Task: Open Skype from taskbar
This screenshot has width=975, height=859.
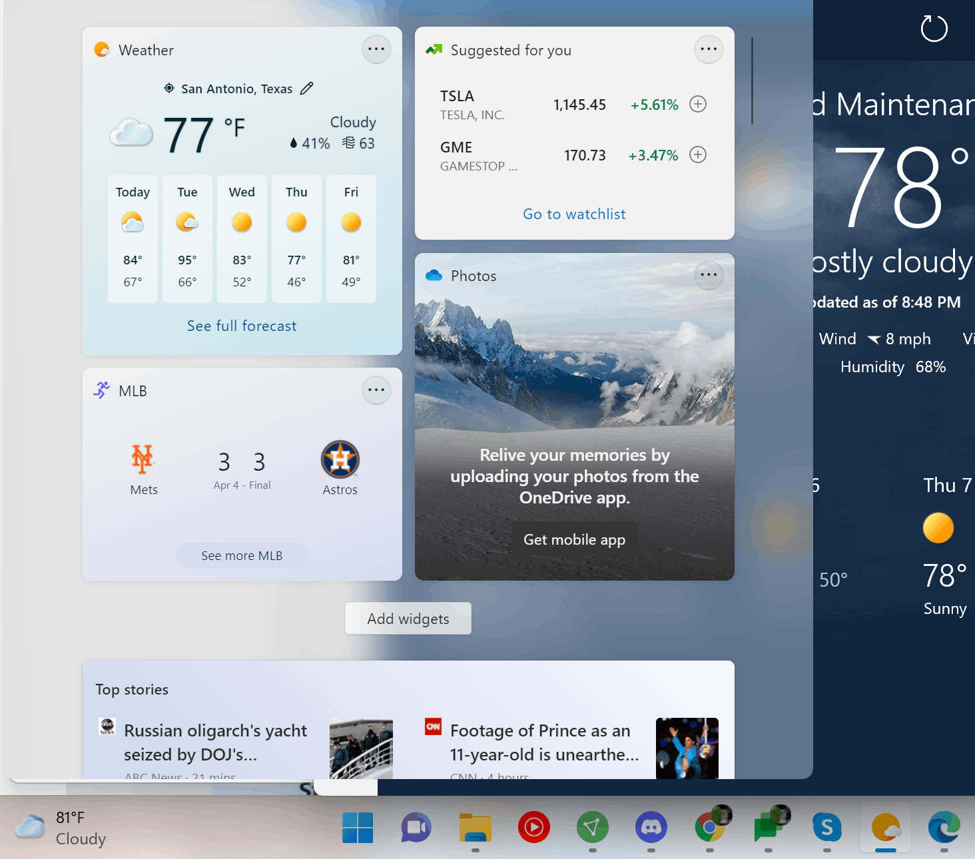Action: click(x=827, y=828)
